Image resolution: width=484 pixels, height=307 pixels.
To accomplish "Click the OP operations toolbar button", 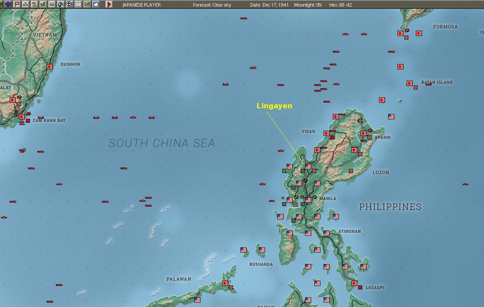I will [78, 4].
